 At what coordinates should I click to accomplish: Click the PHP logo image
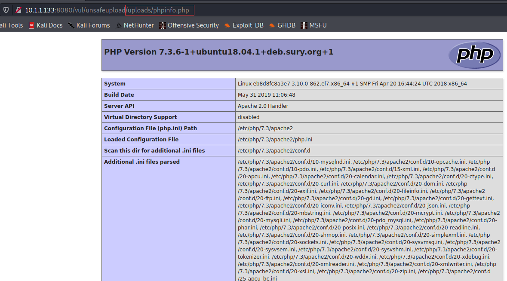(474, 55)
